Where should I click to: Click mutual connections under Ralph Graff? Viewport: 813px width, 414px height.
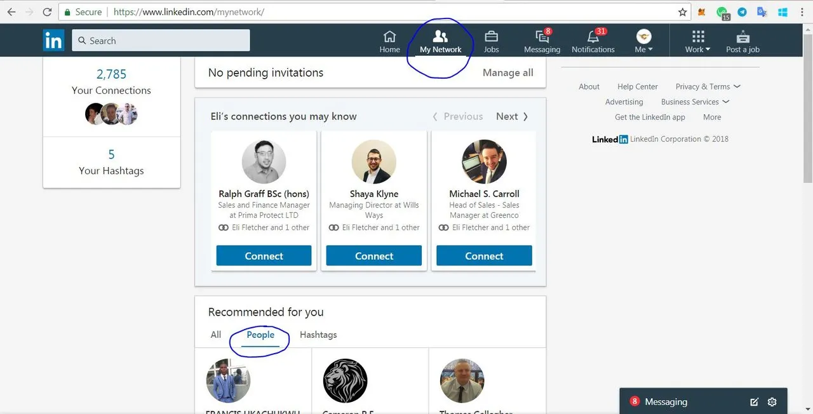(264, 227)
